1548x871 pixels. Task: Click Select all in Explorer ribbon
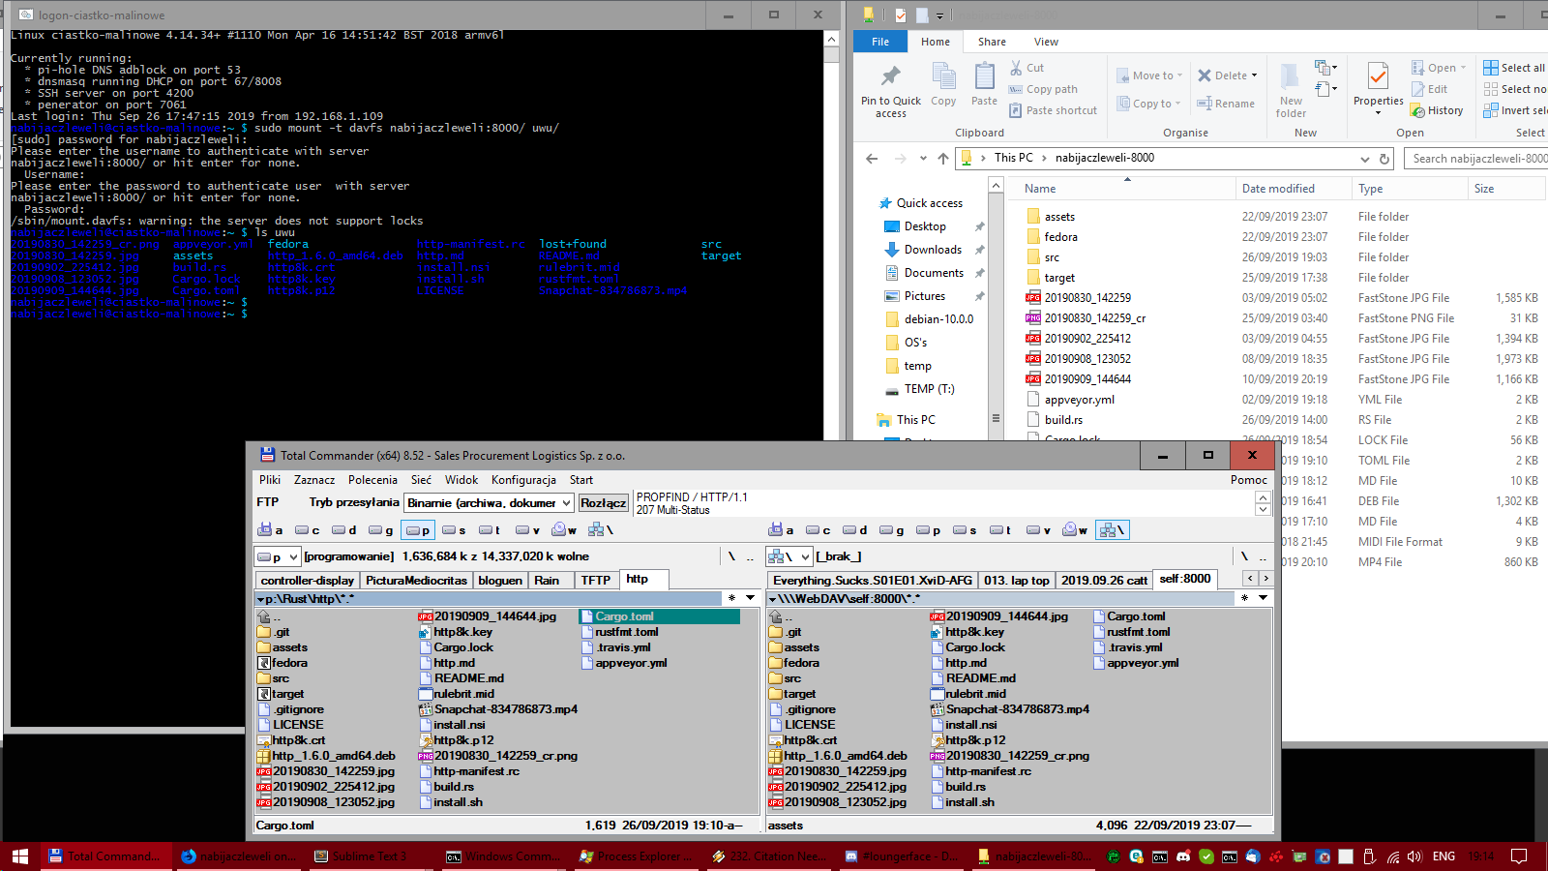(x=1514, y=68)
